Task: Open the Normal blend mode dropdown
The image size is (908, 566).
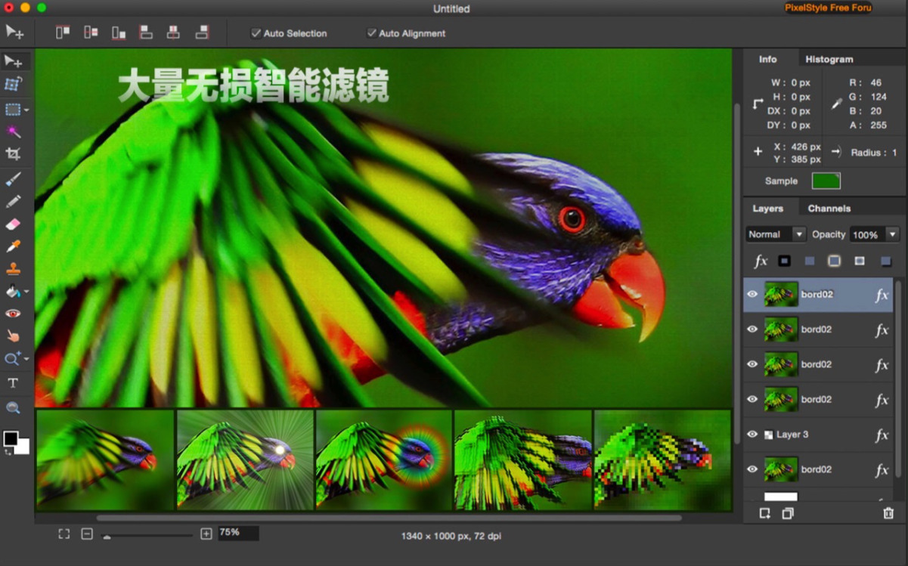Action: pos(776,234)
